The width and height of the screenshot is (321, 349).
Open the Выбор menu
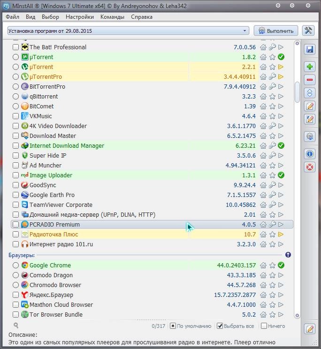50,17
